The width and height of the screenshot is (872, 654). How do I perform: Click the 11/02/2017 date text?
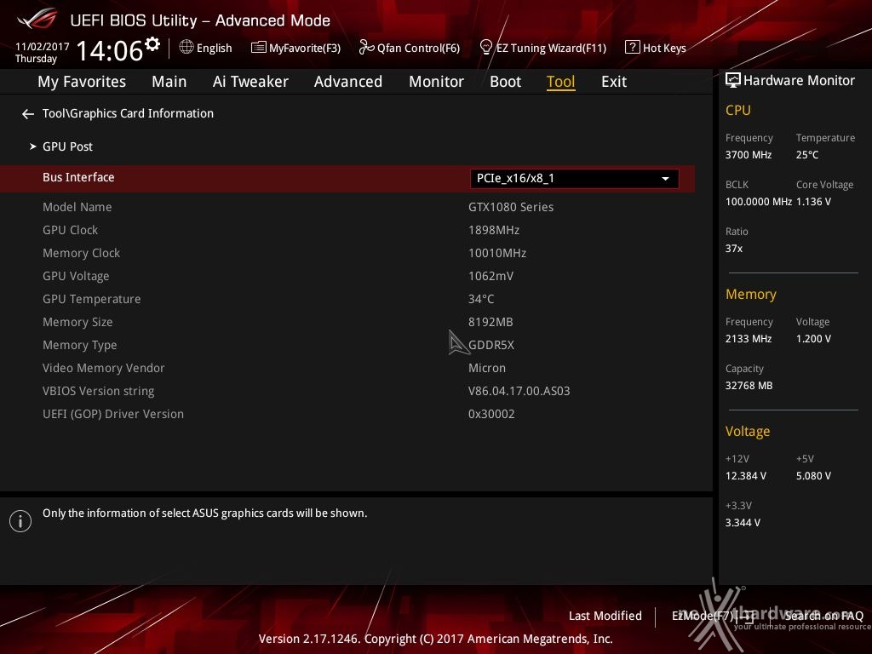point(43,47)
